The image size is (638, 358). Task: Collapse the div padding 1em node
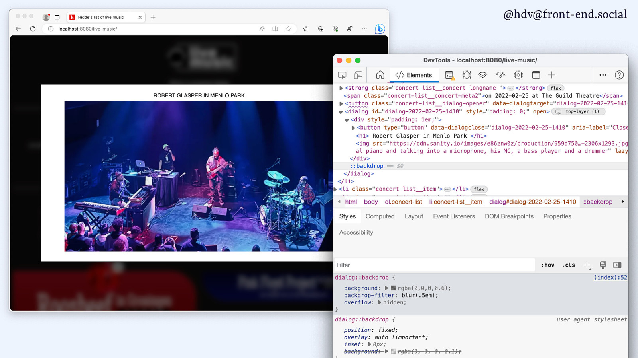coord(347,120)
